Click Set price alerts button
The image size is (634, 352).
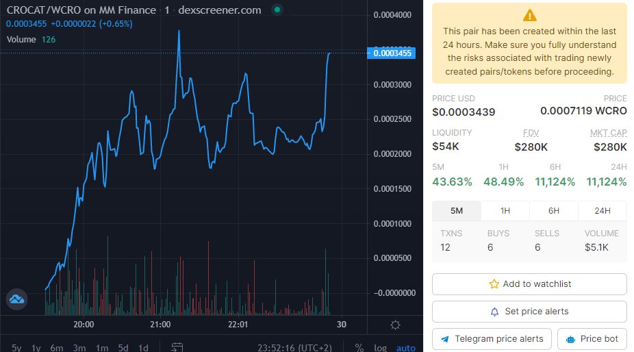[529, 312]
